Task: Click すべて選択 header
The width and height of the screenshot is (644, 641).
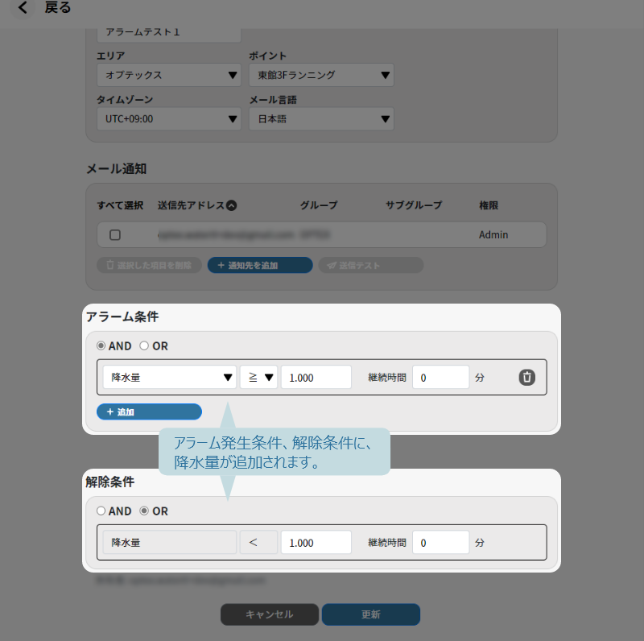Action: pos(120,205)
